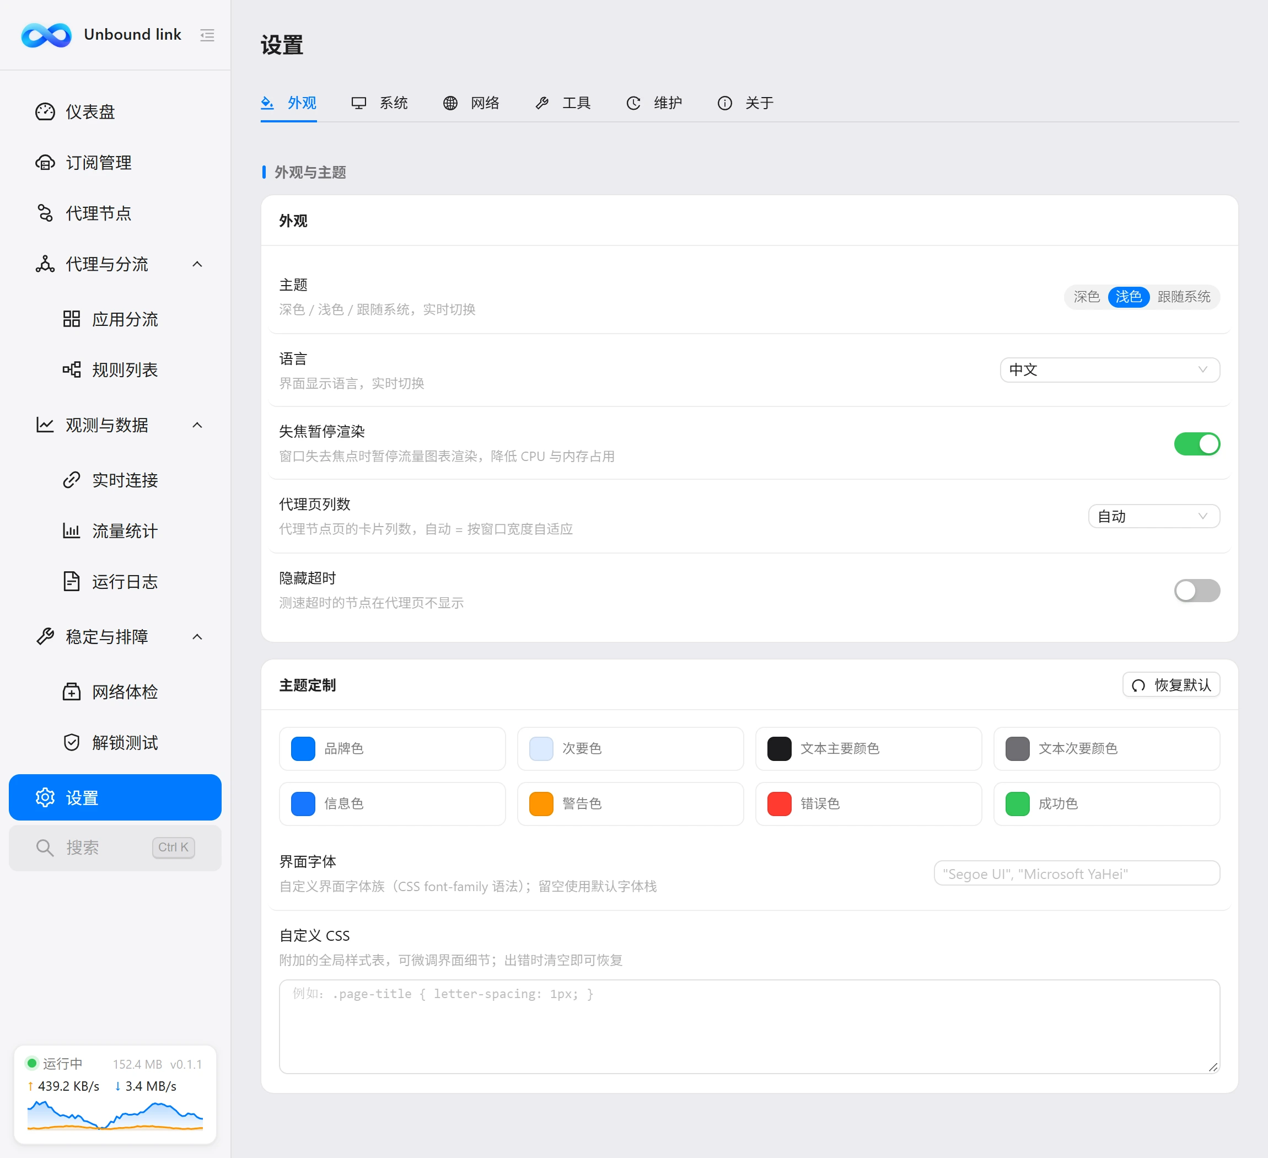
Task: Enable the 隐藏超时 switch
Action: [x=1197, y=591]
